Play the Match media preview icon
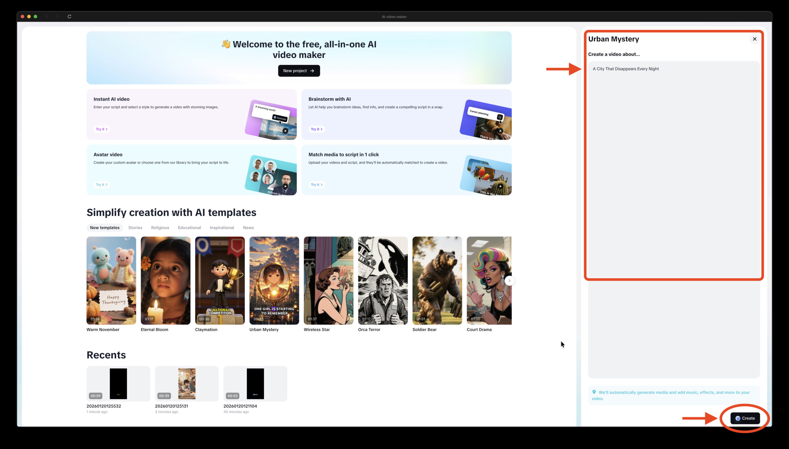Screen dimensions: 789x449 coord(500,186)
